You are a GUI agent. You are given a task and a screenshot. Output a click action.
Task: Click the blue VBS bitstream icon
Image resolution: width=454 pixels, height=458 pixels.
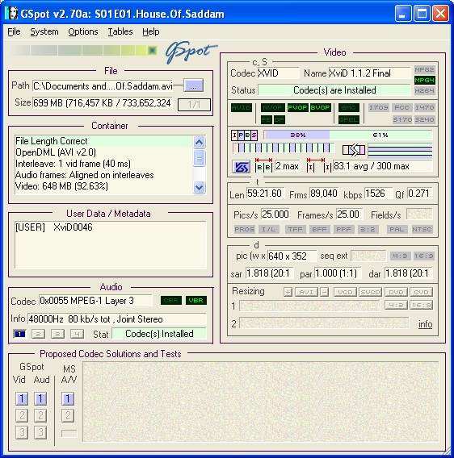click(x=242, y=167)
